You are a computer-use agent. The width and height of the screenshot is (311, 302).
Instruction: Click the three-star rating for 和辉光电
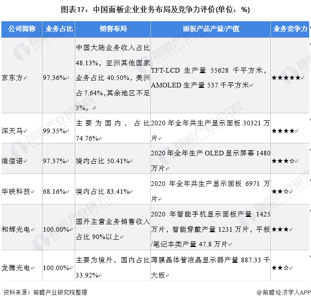point(280,229)
